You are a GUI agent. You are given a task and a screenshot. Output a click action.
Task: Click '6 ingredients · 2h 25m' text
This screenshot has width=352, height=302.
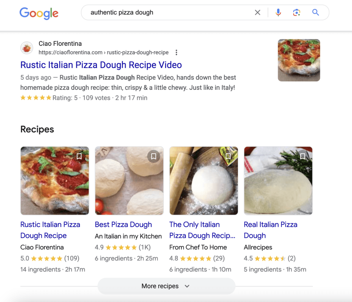[126, 258]
